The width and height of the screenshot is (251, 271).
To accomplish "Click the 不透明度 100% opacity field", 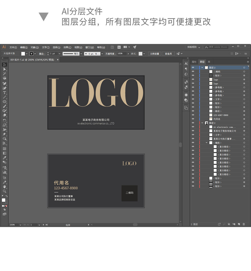I will [x=122, y=54].
